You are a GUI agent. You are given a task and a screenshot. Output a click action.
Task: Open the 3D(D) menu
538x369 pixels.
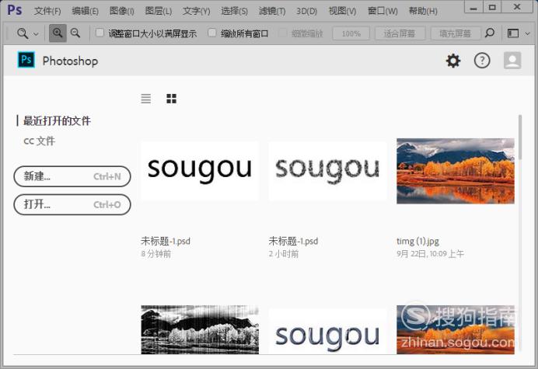(x=307, y=12)
